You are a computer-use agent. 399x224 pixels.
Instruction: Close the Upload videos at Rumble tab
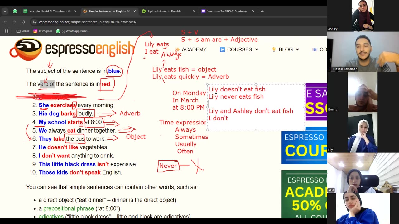(x=194, y=11)
